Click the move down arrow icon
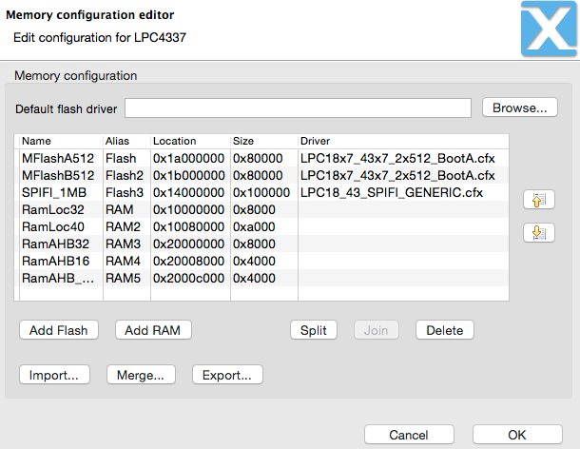This screenshot has width=580, height=449. click(538, 233)
